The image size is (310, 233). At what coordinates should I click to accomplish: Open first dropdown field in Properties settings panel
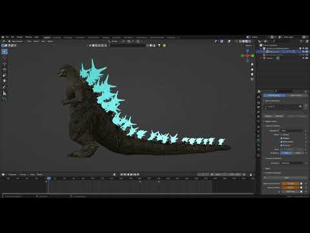[293, 131]
